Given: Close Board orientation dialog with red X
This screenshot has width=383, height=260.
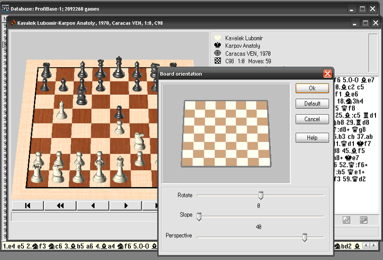Looking at the screenshot, I should click(327, 73).
